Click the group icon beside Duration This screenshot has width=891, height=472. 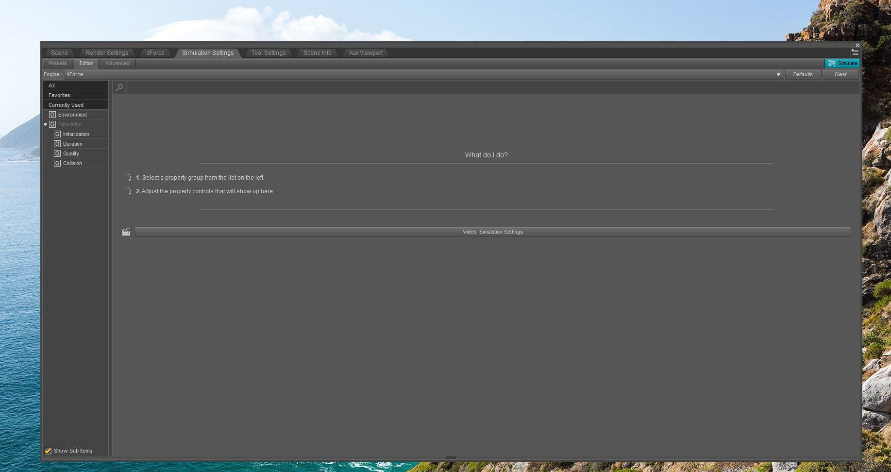(57, 144)
